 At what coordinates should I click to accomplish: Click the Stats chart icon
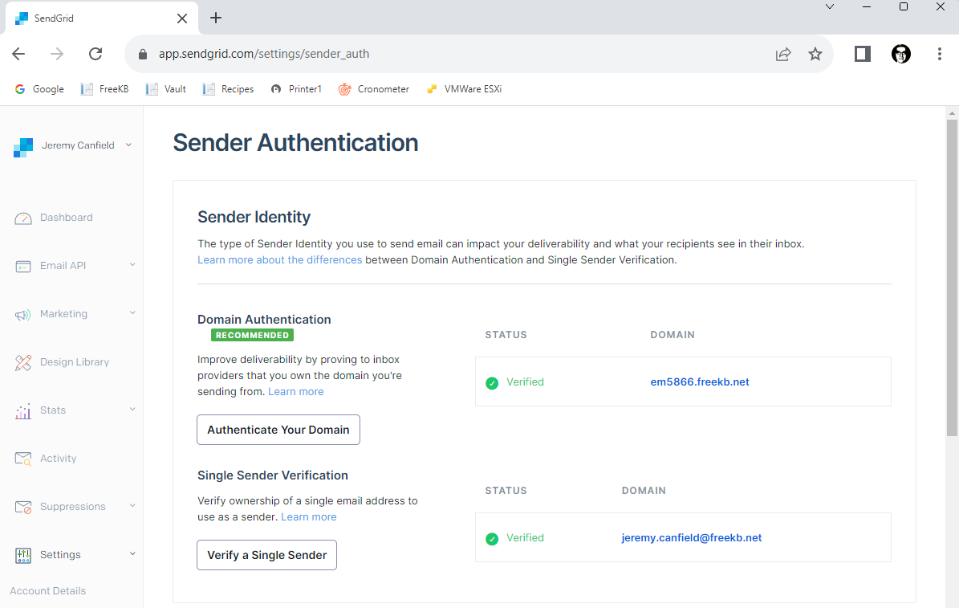[23, 411]
